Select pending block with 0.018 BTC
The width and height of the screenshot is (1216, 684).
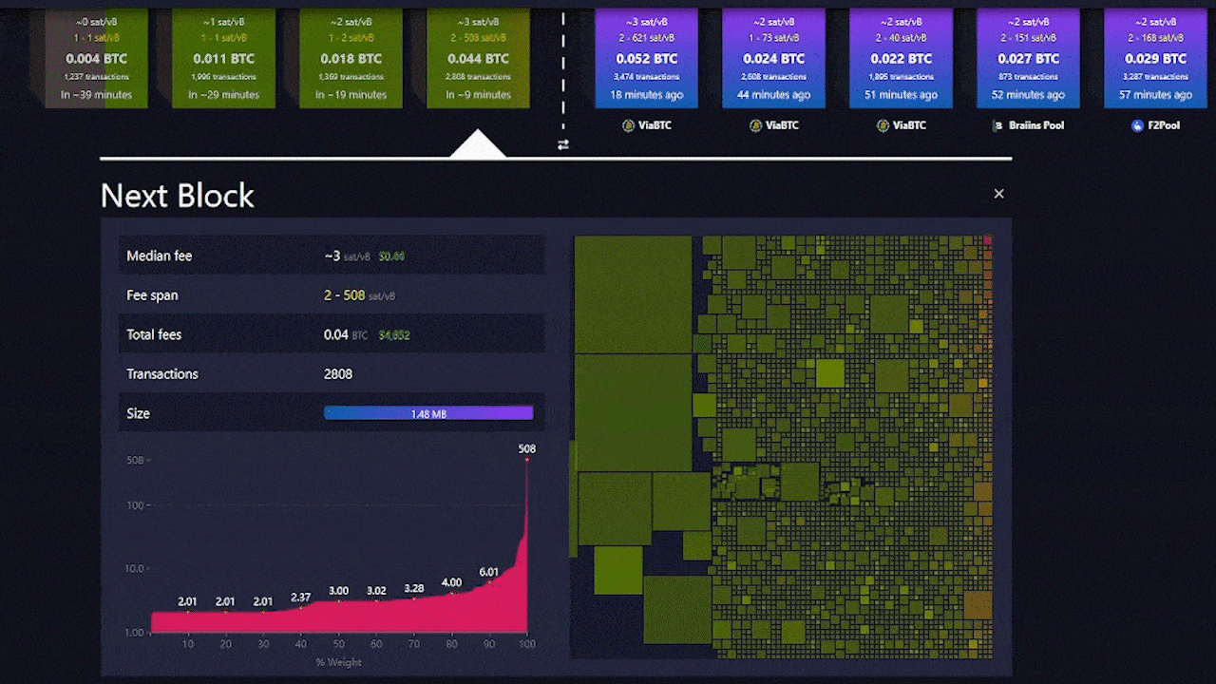[351, 59]
